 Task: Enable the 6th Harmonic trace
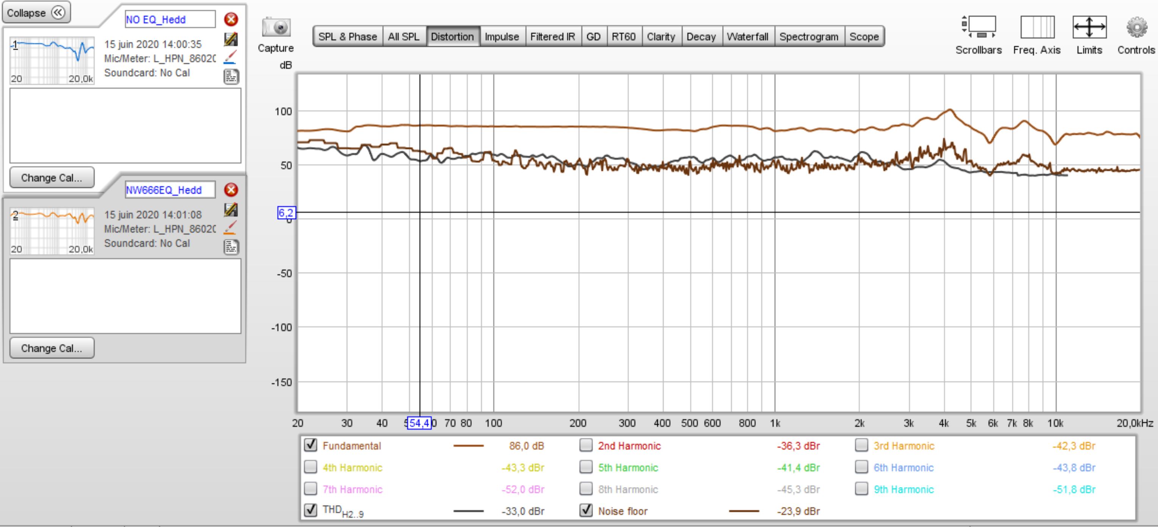click(x=861, y=467)
